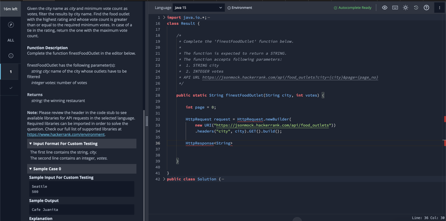Click the Function Description heading

pyautogui.click(x=47, y=48)
